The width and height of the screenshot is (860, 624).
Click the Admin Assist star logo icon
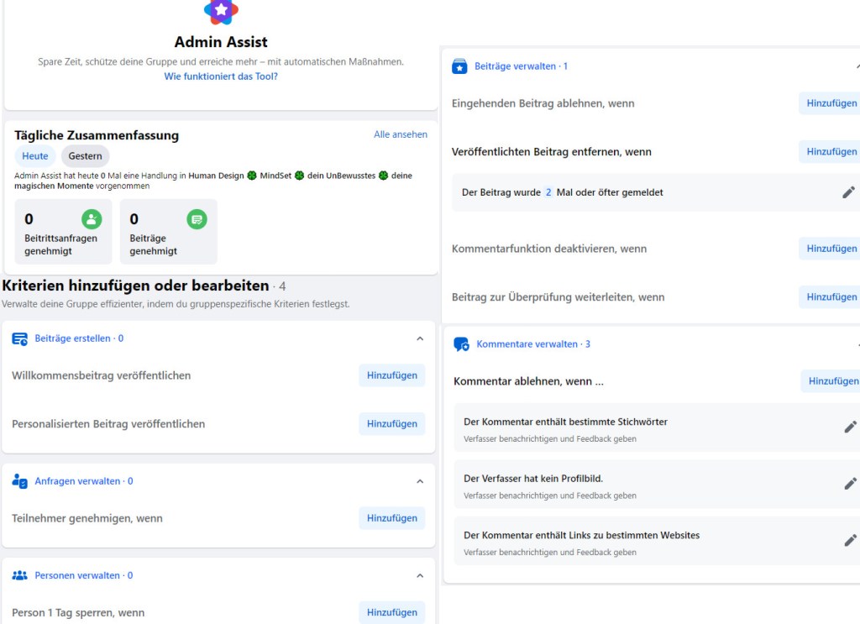[x=221, y=11]
